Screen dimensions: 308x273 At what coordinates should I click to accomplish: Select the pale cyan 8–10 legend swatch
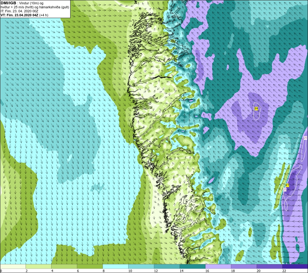point(115,266)
